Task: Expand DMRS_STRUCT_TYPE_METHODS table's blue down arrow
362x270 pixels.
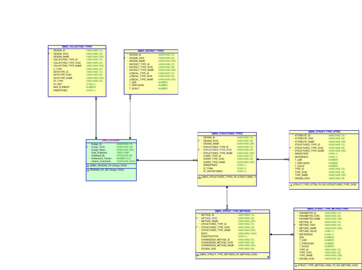Action: point(268,257)
